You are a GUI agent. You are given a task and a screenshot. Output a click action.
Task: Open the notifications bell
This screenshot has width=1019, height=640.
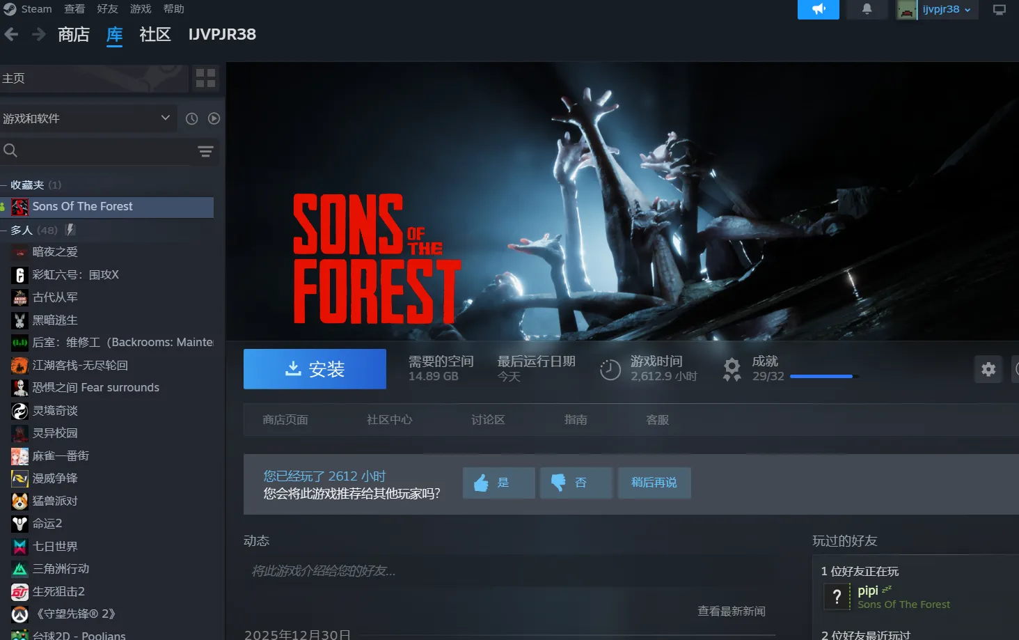[867, 9]
